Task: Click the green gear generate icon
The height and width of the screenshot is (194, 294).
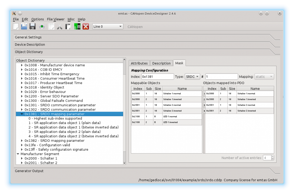Action: 42,27
